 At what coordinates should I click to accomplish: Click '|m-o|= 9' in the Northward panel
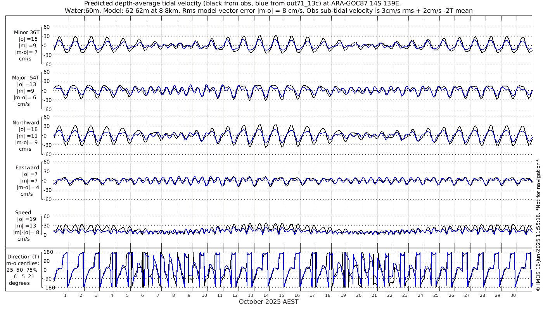pos(26,142)
